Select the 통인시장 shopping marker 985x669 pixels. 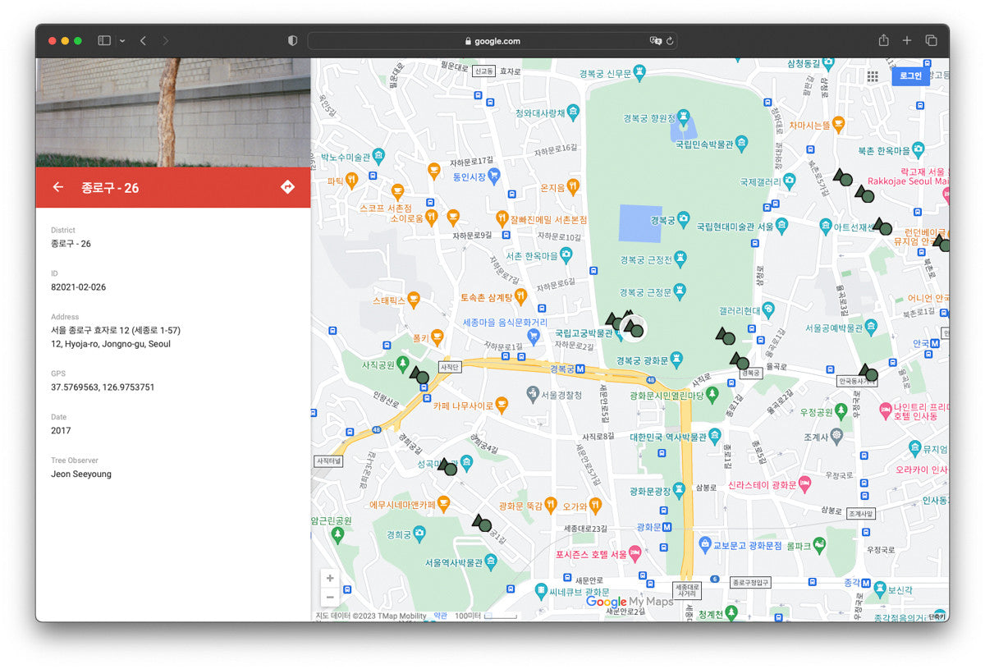pos(493,175)
